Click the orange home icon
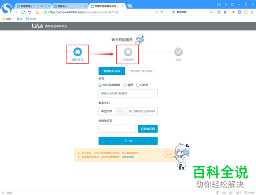Viewport: 256px width, 195px height. point(38,12)
